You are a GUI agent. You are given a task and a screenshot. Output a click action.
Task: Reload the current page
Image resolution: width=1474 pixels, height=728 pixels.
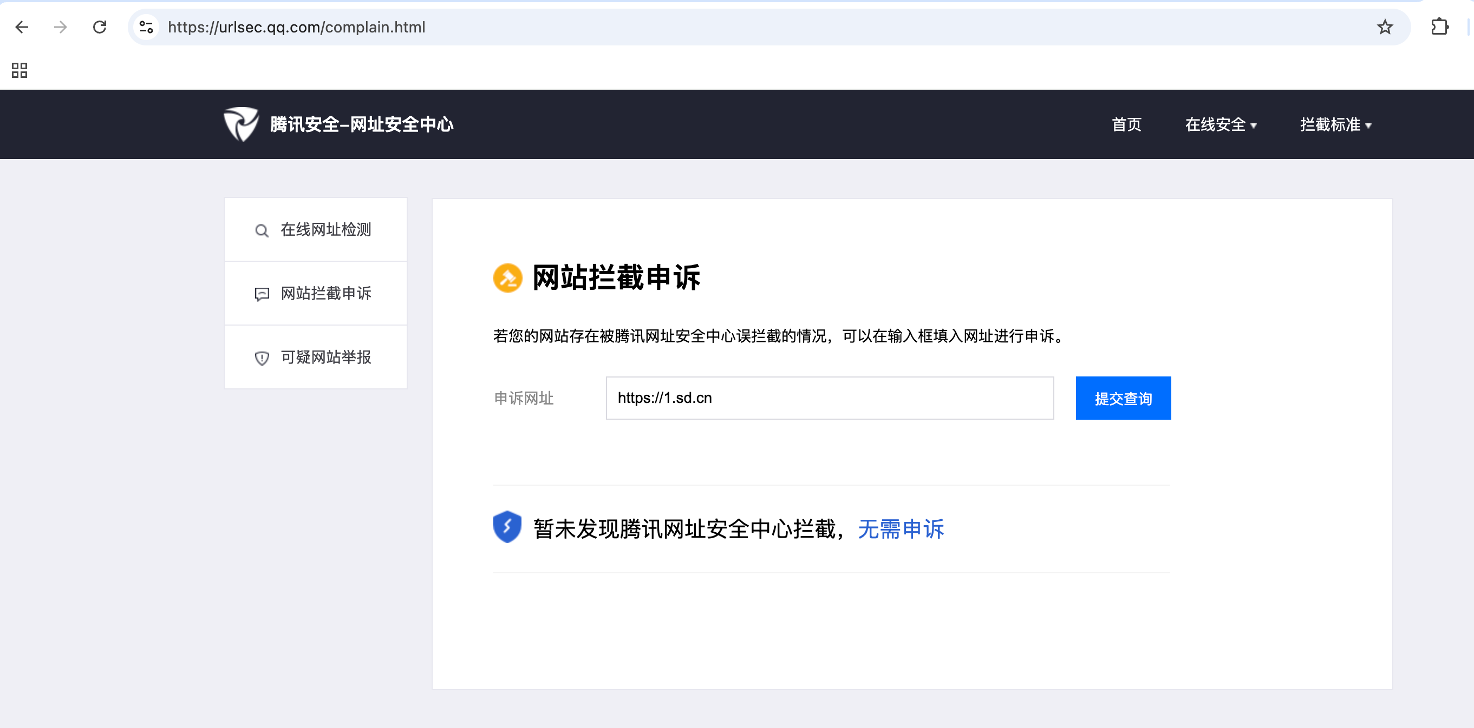point(100,27)
